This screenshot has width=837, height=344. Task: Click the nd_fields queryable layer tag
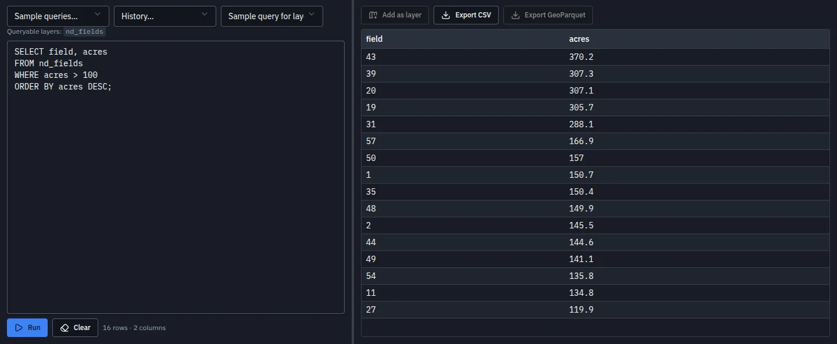click(84, 32)
